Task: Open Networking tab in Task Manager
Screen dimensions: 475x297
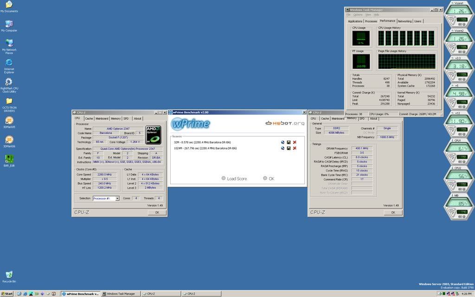Action: (x=404, y=21)
